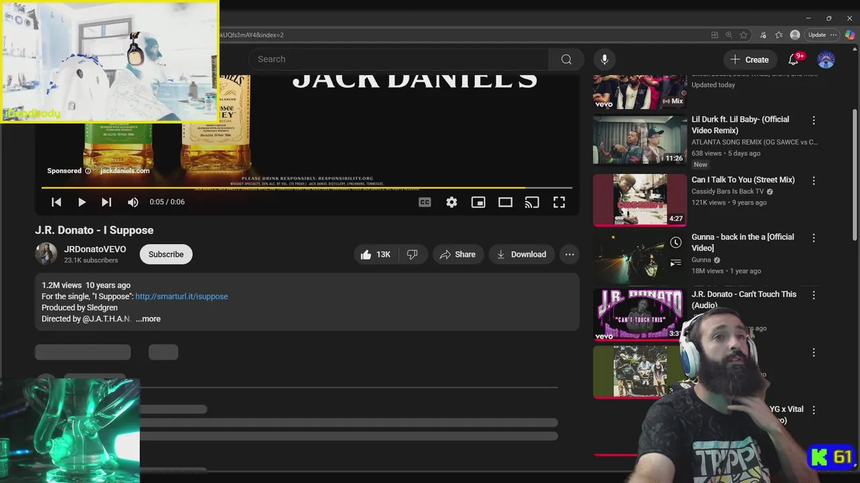Show sponsored ad info icon
860x483 pixels.
tap(87, 171)
